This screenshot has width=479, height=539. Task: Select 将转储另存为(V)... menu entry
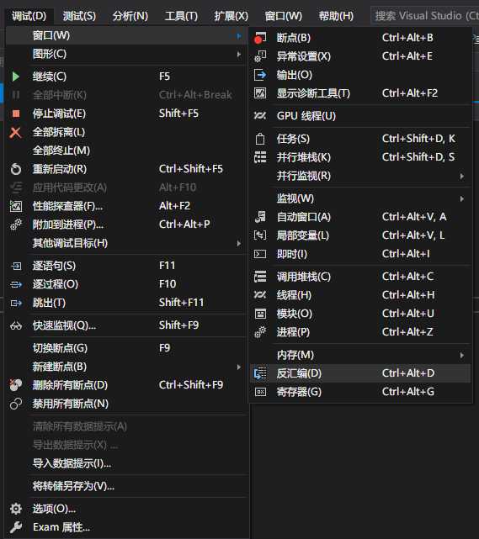[x=126, y=486]
